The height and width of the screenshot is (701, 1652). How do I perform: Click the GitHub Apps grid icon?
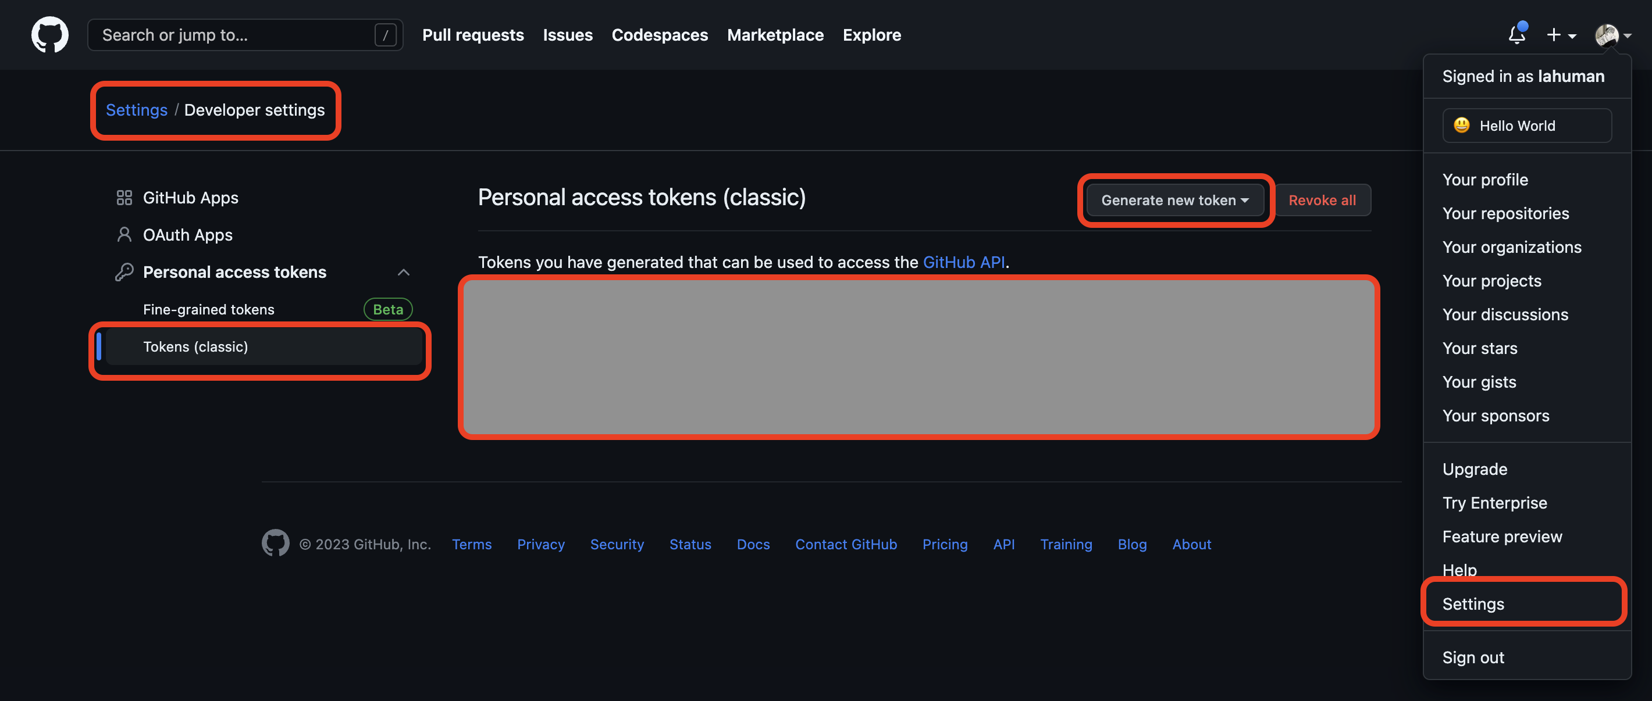pyautogui.click(x=124, y=198)
